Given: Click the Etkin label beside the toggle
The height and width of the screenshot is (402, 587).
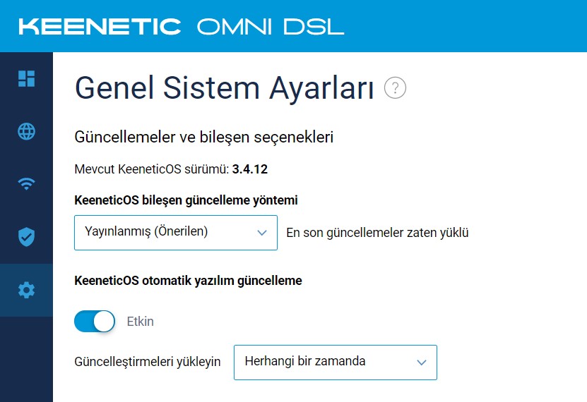Looking at the screenshot, I should [141, 322].
